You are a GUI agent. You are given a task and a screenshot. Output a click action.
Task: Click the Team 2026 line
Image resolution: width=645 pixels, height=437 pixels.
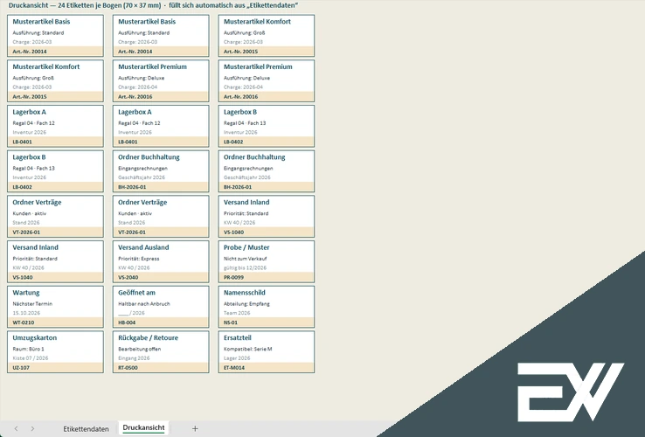[237, 313]
